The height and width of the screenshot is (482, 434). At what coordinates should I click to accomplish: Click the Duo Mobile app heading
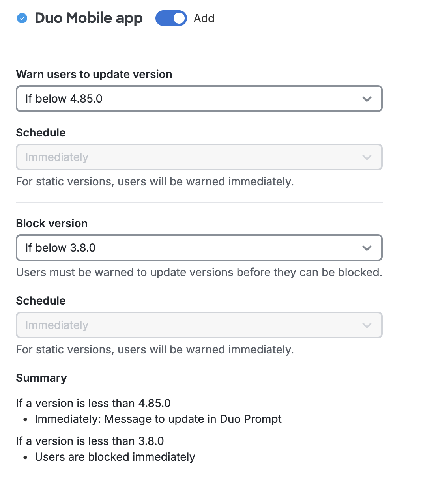(x=88, y=18)
